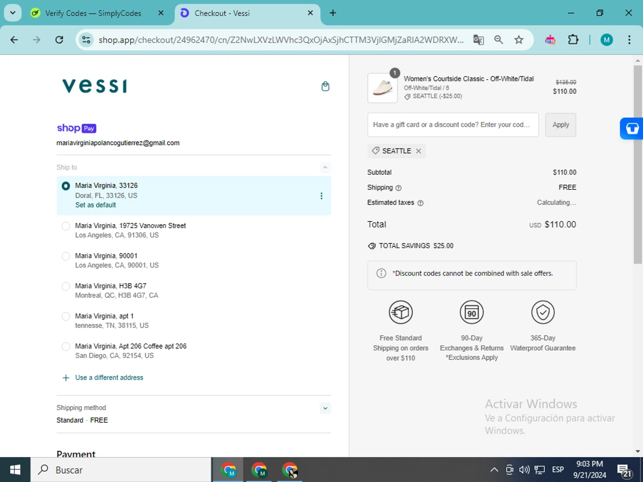The height and width of the screenshot is (482, 643).
Task: Open the Chrome profile M avatar
Action: [x=606, y=40]
